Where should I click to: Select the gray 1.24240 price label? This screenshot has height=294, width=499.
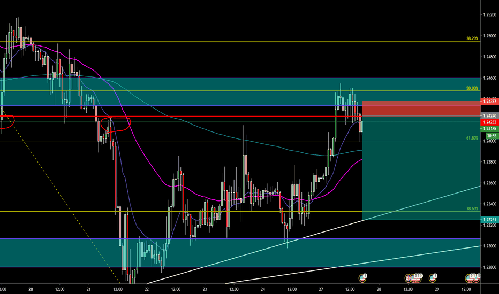pyautogui.click(x=489, y=115)
